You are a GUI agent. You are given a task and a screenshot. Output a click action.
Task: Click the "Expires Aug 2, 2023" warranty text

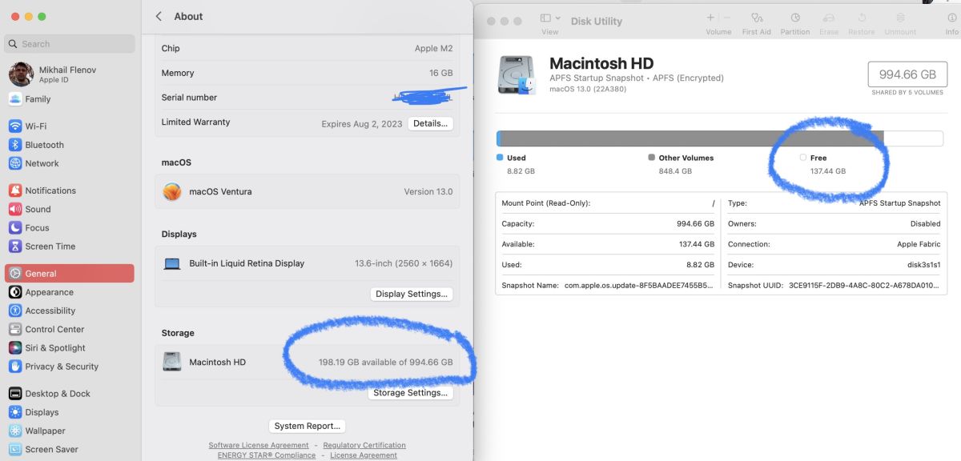pos(361,123)
